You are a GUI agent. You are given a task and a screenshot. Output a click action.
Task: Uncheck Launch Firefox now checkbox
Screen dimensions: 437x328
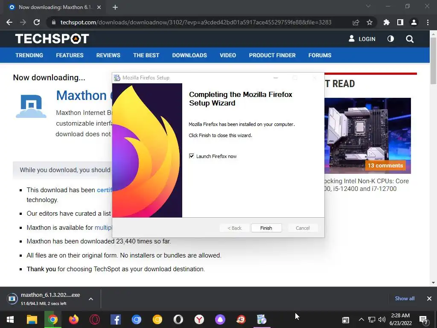[192, 156]
